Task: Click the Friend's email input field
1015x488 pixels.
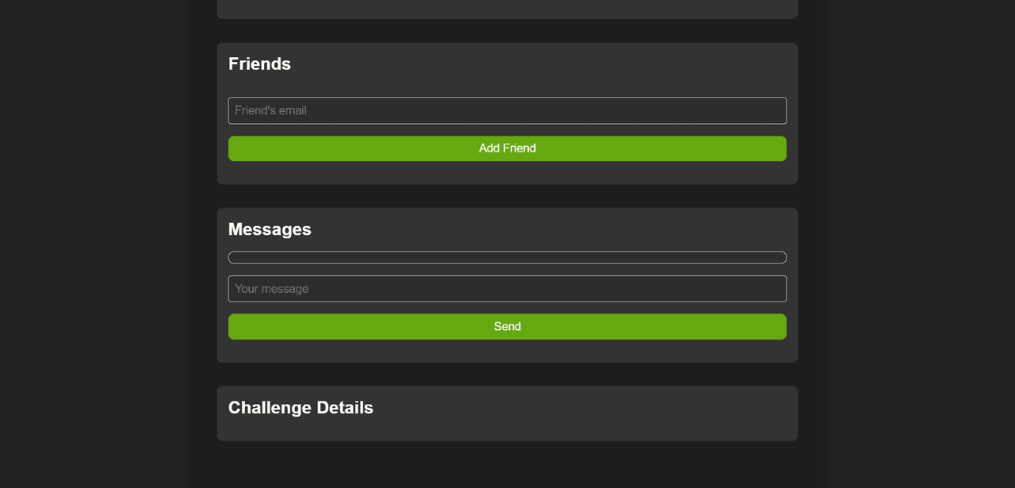Action: coord(507,111)
